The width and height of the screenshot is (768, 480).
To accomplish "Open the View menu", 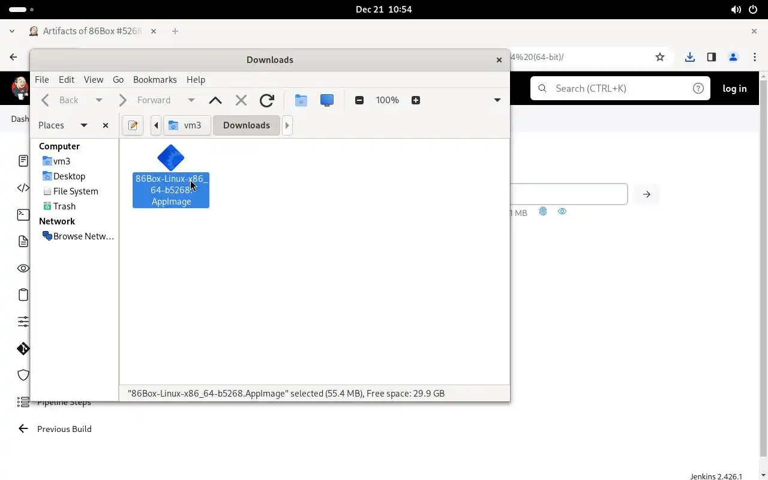I will 94,79.
